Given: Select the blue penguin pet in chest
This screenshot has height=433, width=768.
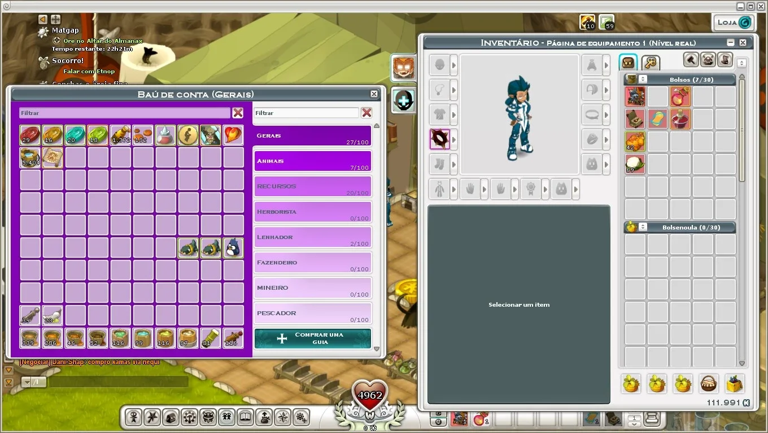Looking at the screenshot, I should [x=233, y=248].
